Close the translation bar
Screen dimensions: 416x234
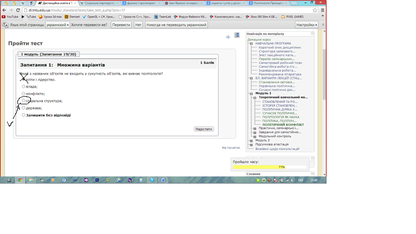click(323, 24)
